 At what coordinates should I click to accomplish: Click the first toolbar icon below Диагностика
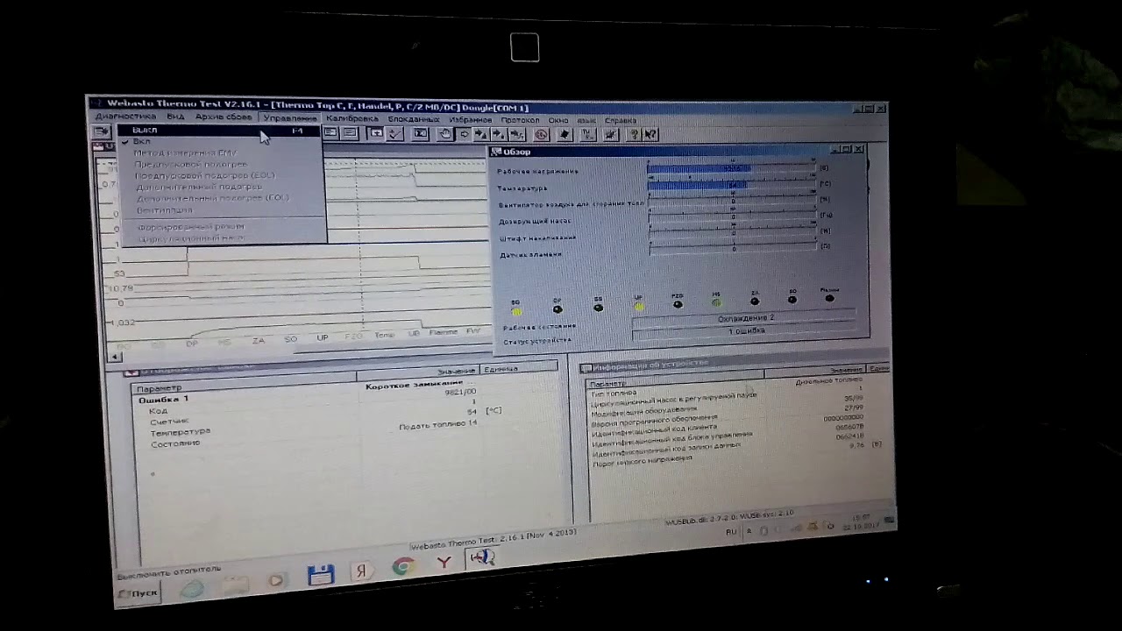click(103, 131)
